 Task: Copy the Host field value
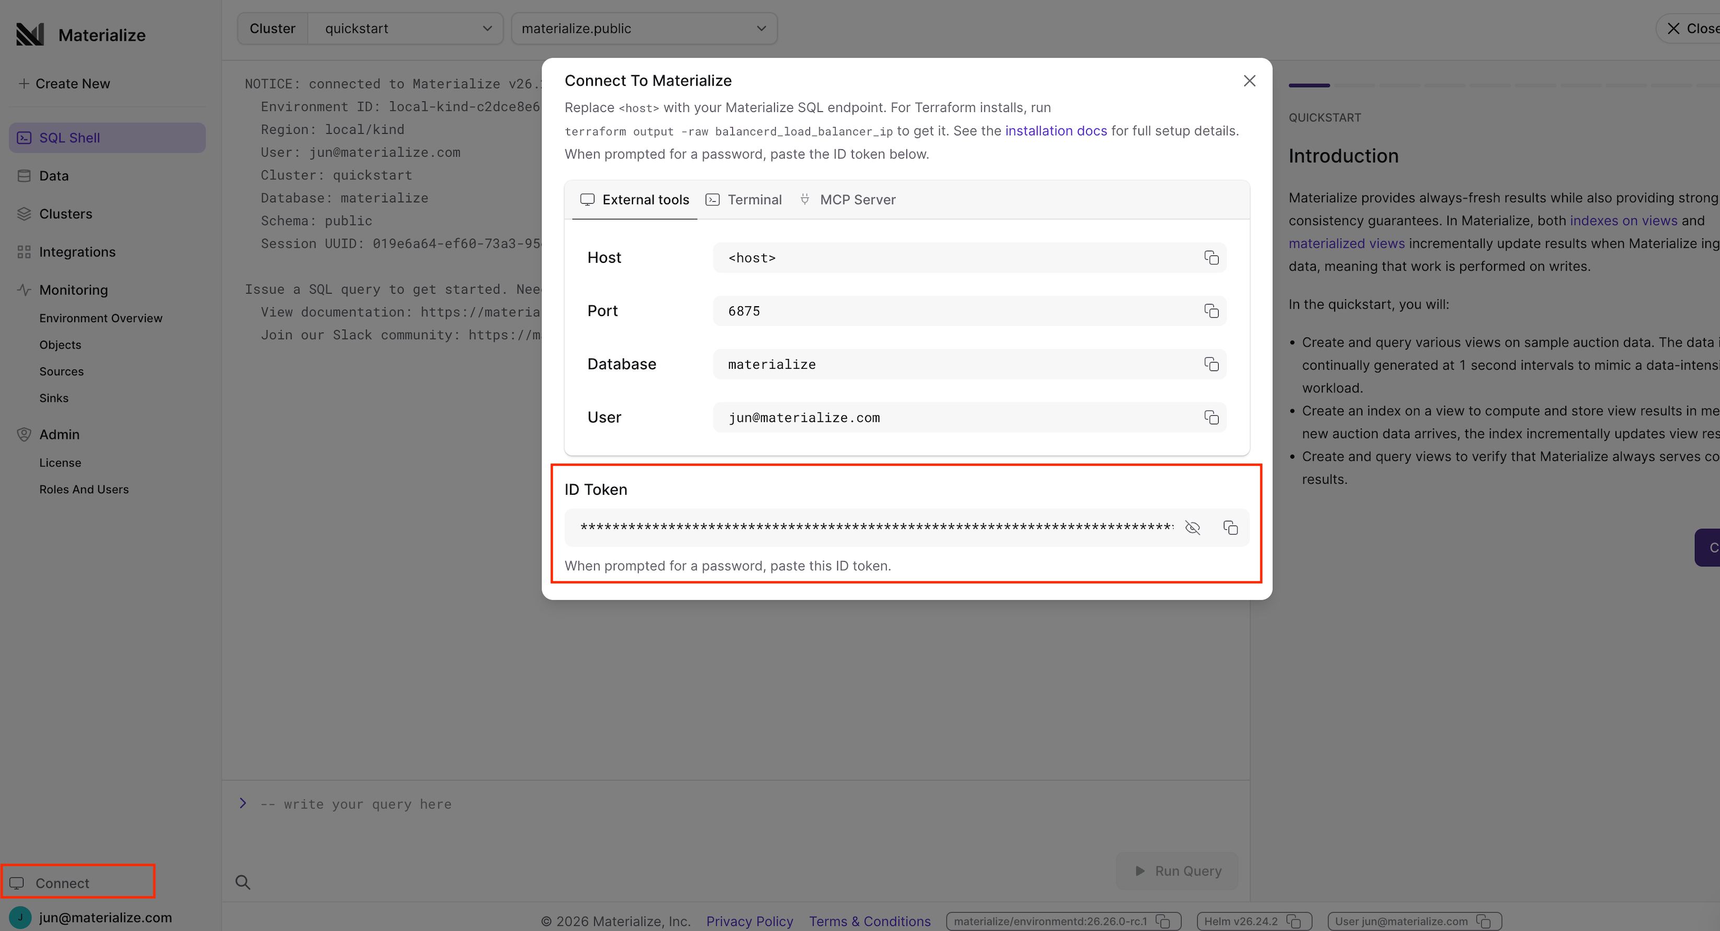click(x=1211, y=258)
